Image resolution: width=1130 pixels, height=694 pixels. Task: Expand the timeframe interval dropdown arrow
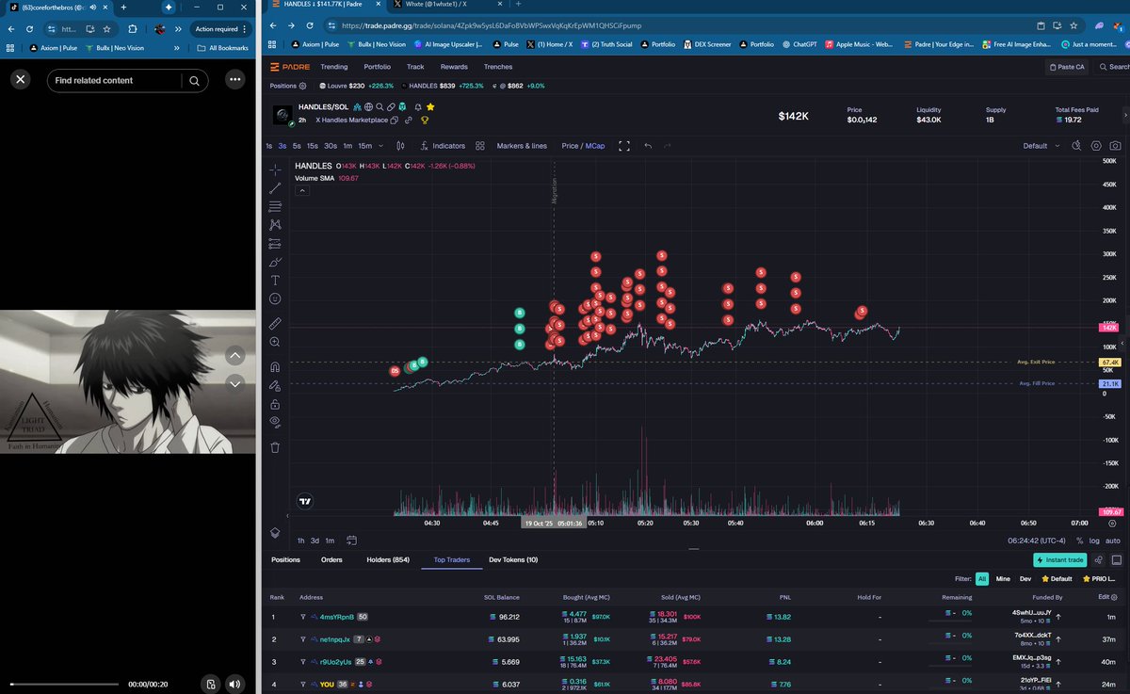click(x=382, y=146)
